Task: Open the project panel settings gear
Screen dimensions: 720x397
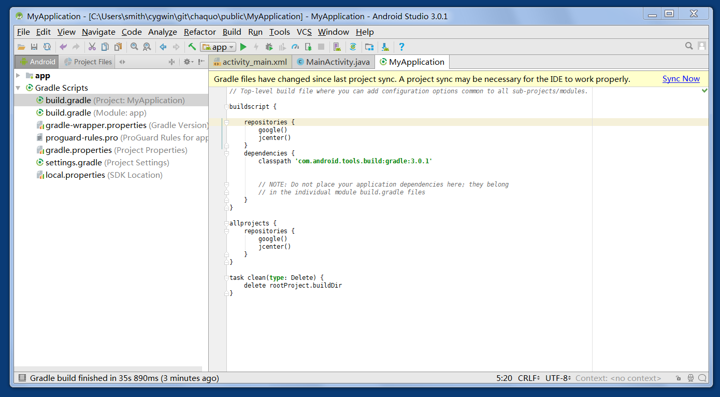Action: pos(188,62)
